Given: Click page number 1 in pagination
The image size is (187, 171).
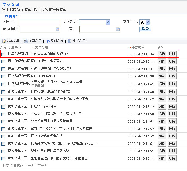Looking at the screenshot, I should pos(36,166).
